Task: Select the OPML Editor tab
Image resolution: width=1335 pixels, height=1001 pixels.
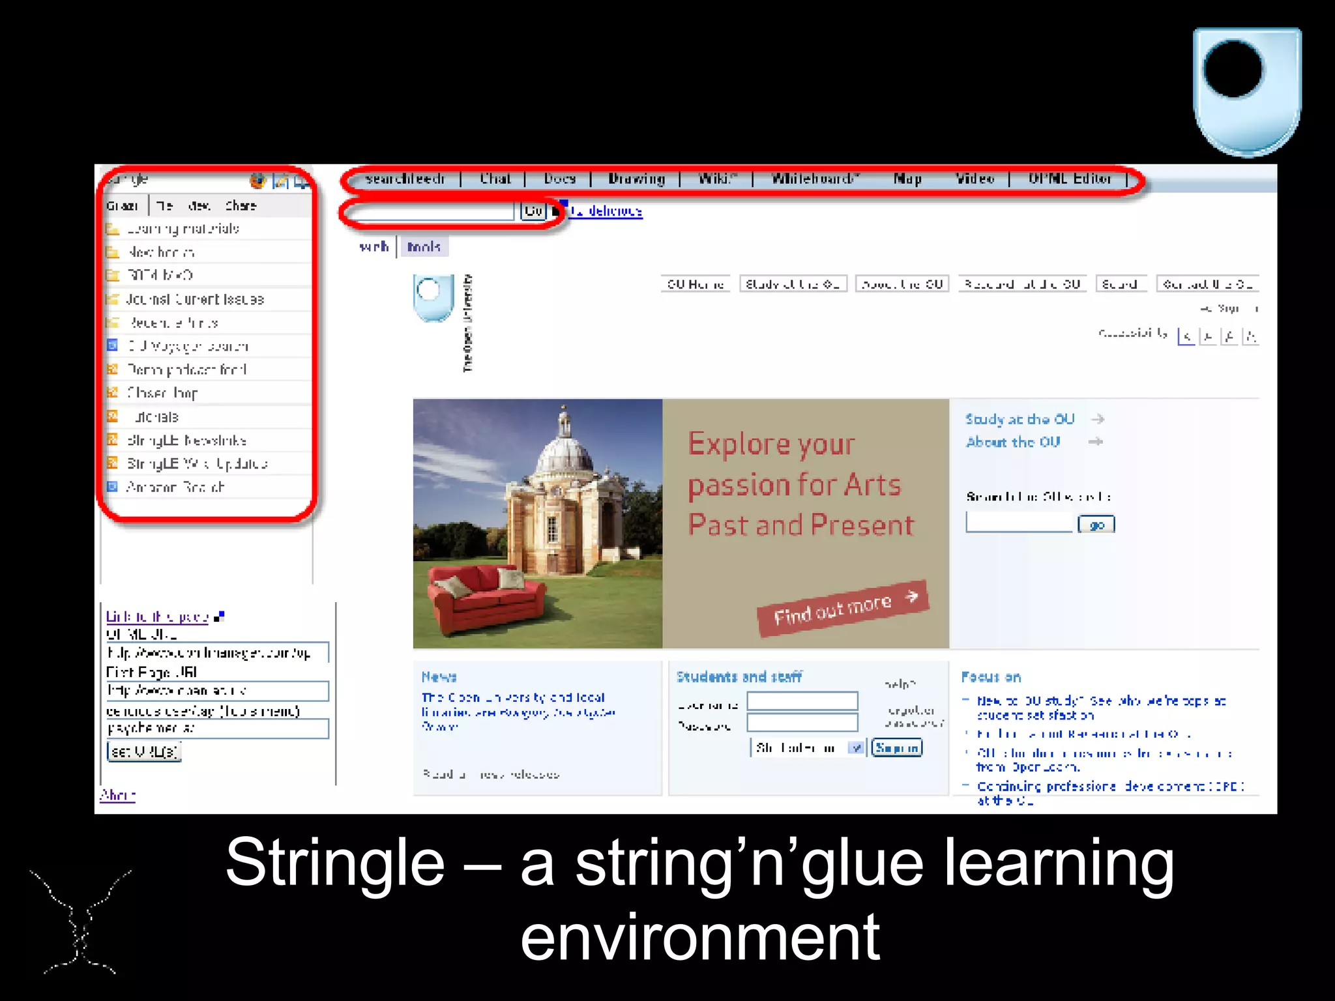Action: [1069, 179]
